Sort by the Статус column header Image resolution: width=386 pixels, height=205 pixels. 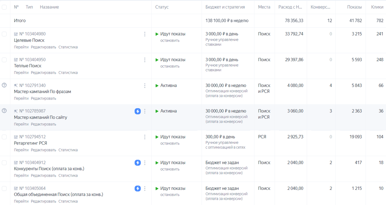coord(162,7)
